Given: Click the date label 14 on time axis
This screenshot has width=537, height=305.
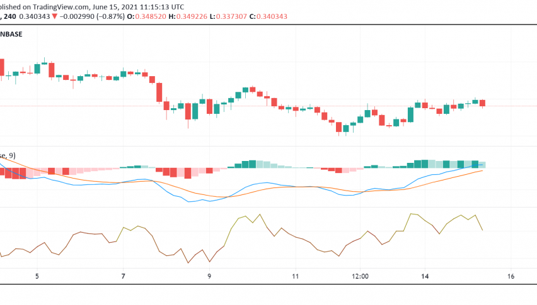Looking at the screenshot, I should 425,276.
